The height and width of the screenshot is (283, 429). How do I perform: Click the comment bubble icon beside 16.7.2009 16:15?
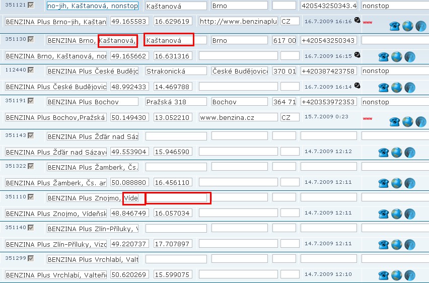point(357,55)
